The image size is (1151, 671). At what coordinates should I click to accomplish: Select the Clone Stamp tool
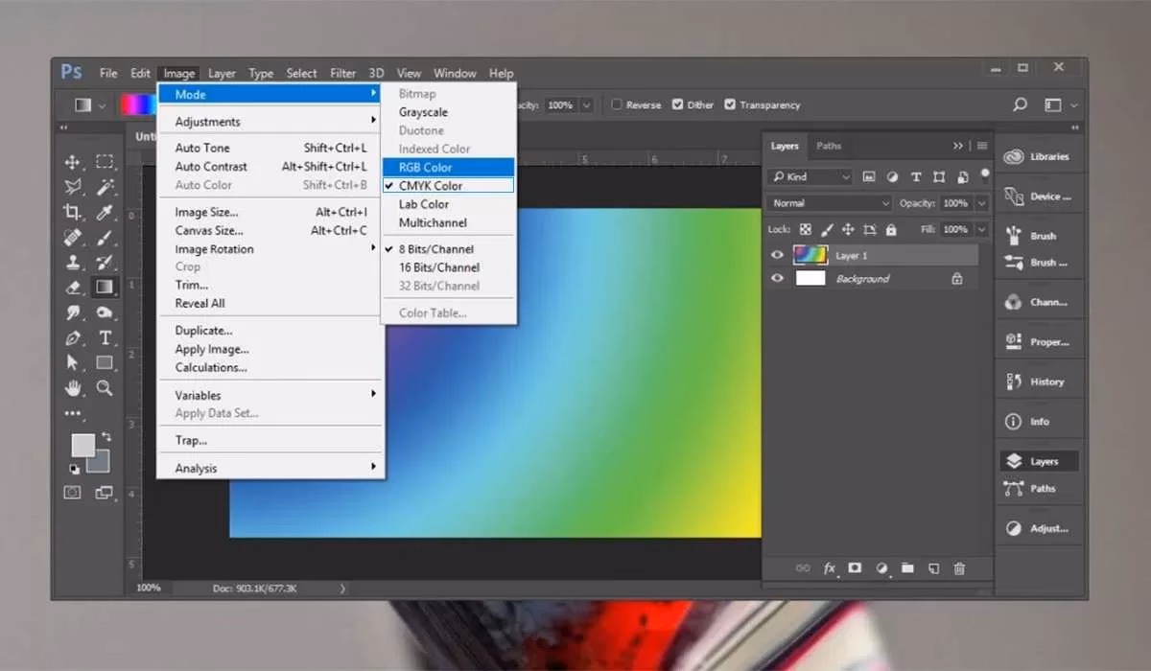[72, 261]
